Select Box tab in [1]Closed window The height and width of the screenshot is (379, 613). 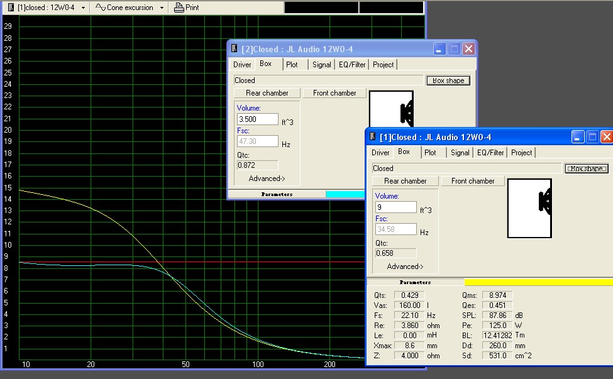tap(404, 151)
